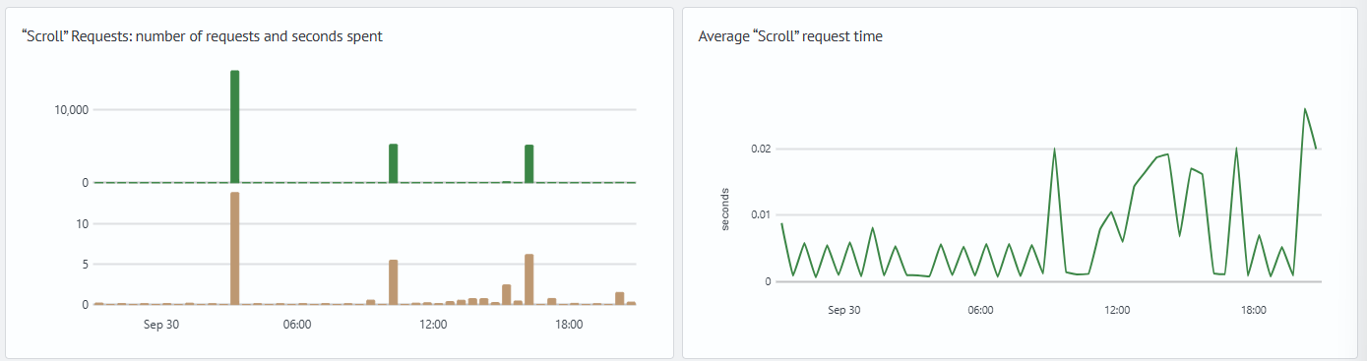Screen dimensions: 1367x361
Task: Click the 12:00 label on bar chart axis
Action: (x=433, y=323)
